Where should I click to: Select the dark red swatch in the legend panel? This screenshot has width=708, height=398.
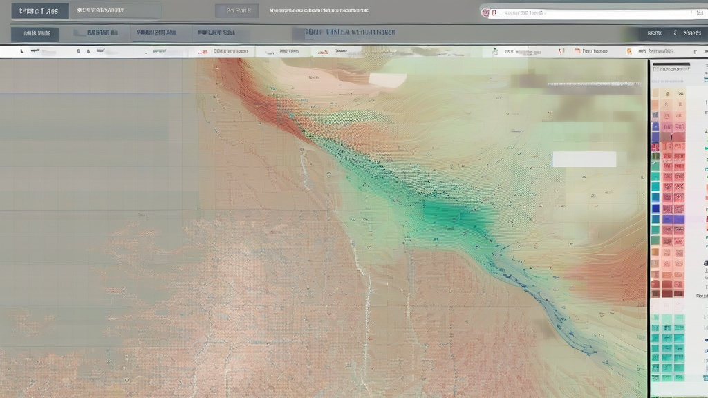click(x=668, y=293)
